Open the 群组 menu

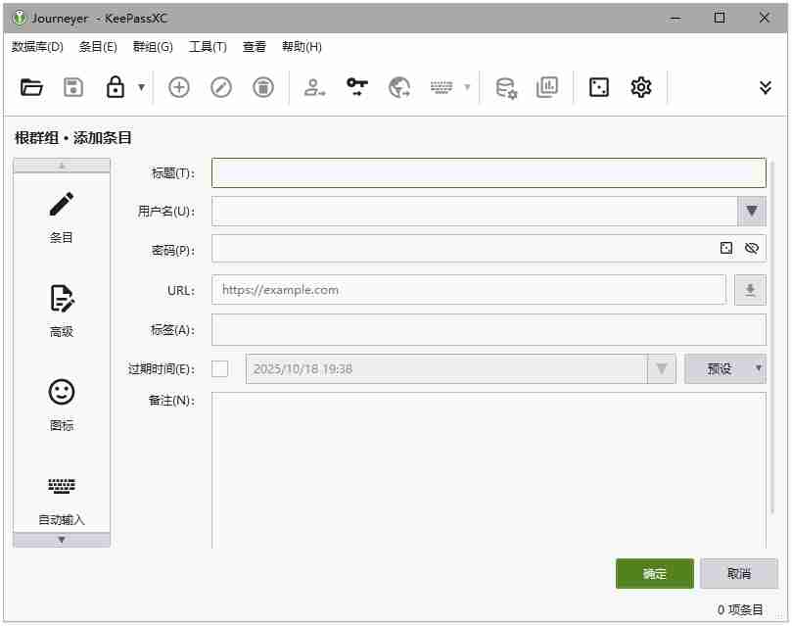[153, 46]
